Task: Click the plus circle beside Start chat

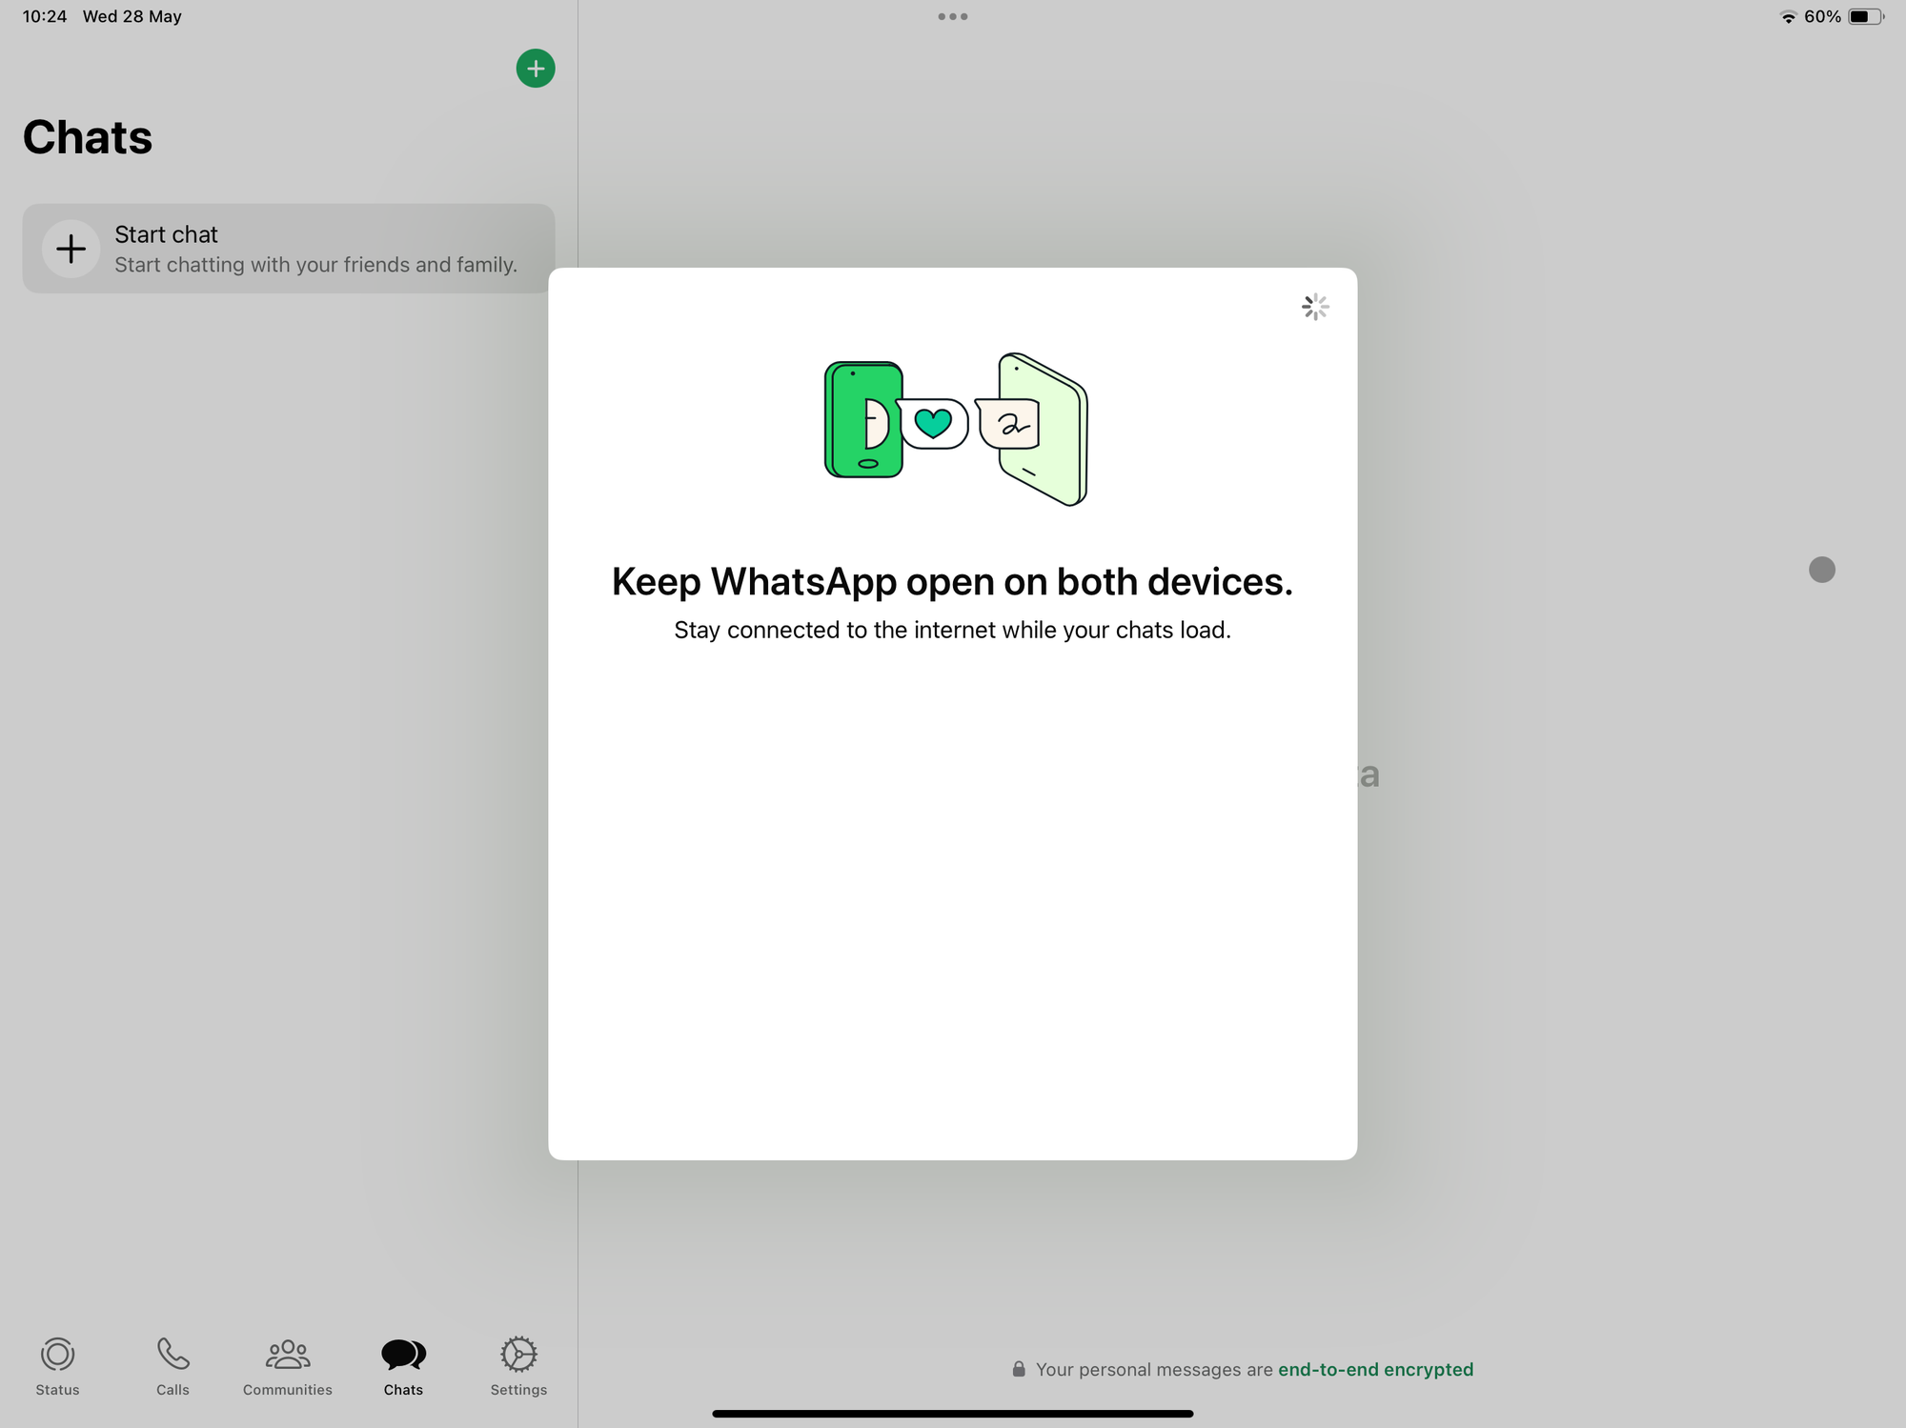Action: coord(71,249)
